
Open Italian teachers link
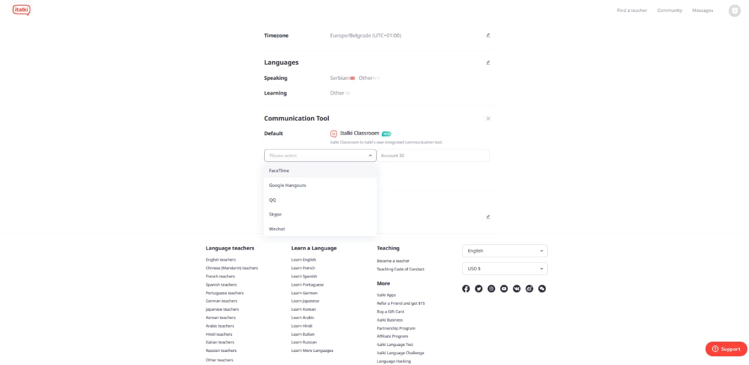tap(220, 342)
